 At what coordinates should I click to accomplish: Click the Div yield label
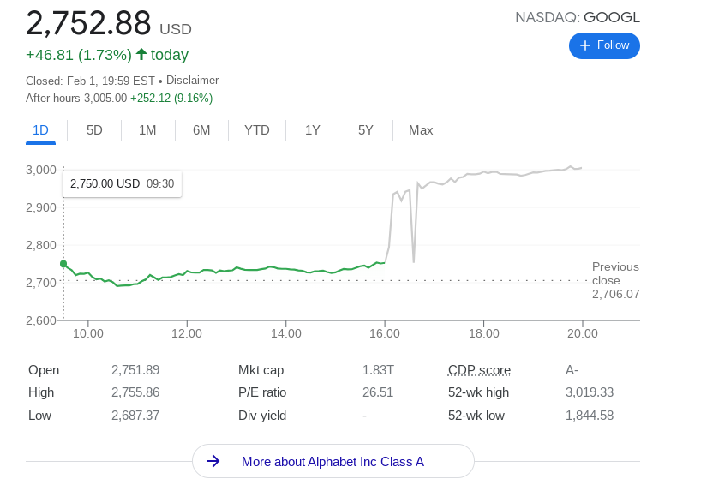click(262, 416)
